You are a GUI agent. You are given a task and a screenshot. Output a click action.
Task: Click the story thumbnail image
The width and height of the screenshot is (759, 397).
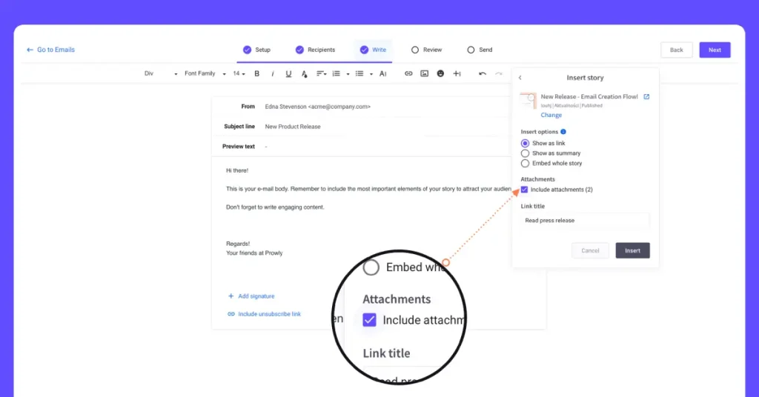(528, 101)
